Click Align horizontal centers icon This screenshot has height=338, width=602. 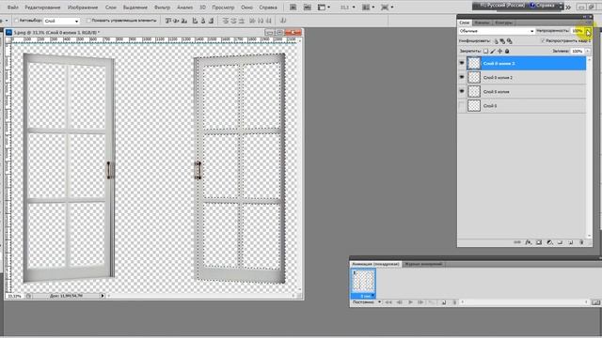click(203, 21)
